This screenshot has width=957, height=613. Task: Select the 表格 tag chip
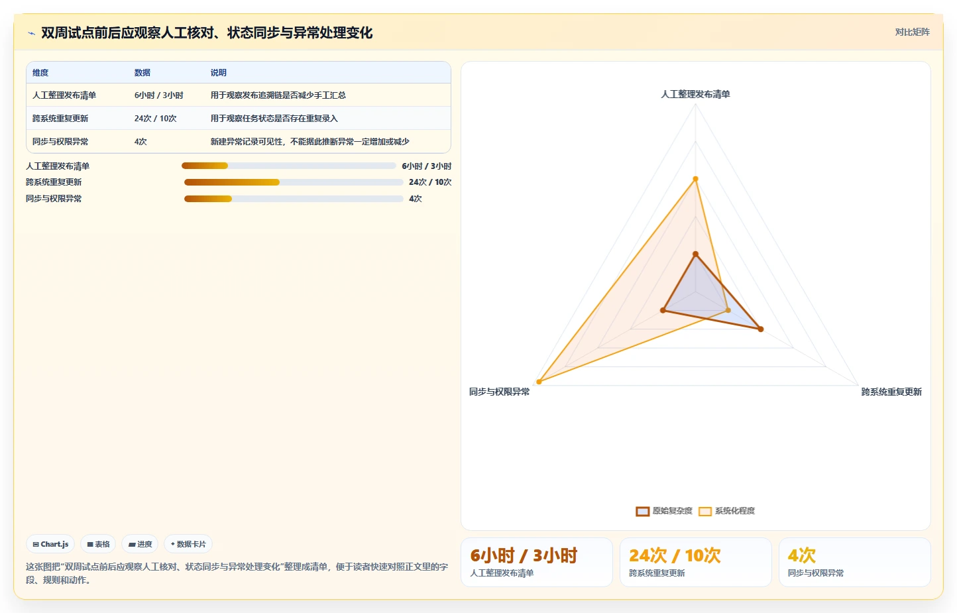[98, 544]
